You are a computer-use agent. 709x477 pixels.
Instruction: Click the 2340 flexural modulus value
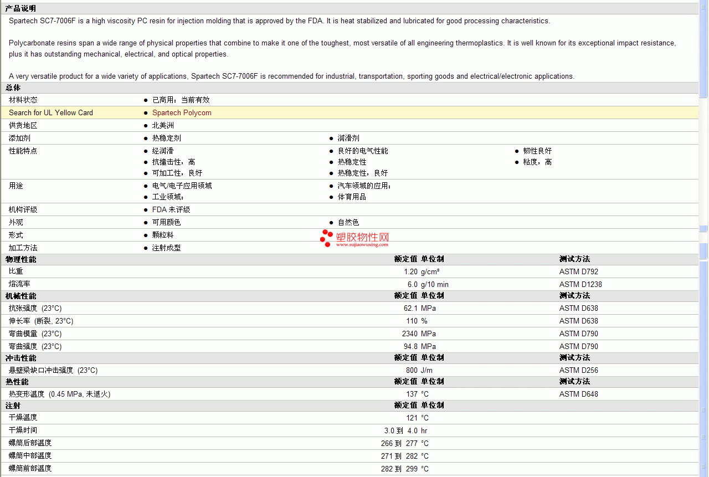(x=410, y=334)
